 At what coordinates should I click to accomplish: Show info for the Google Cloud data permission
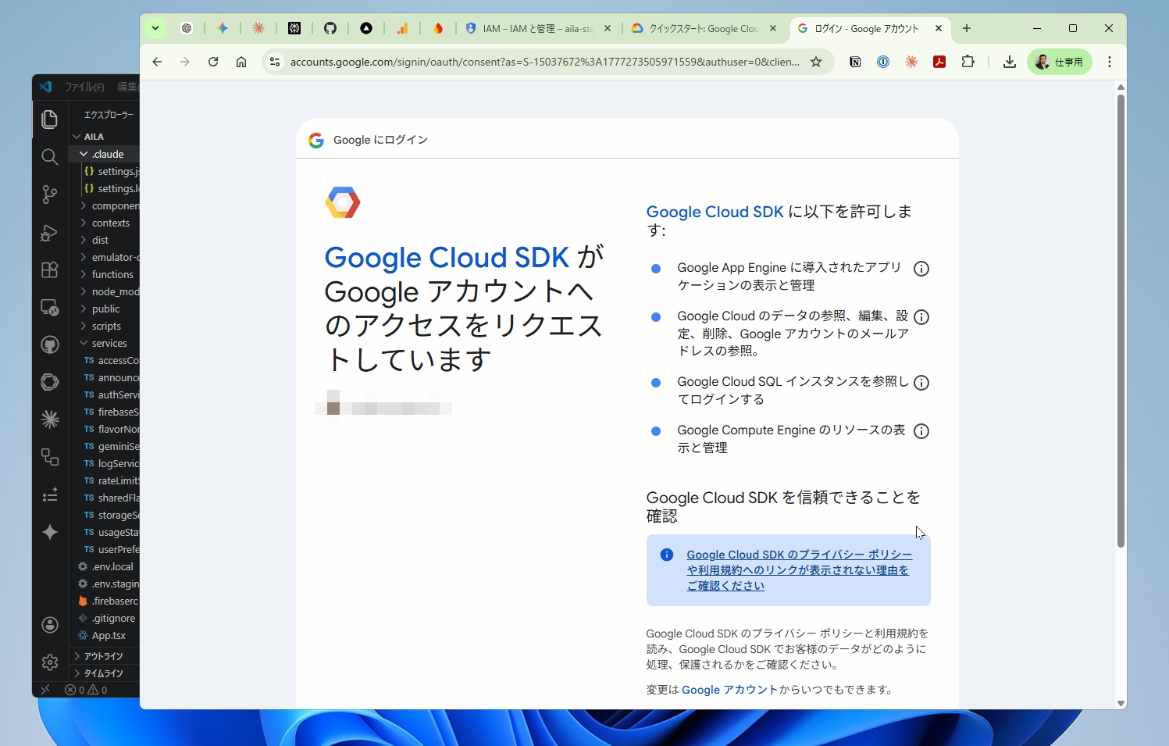click(921, 317)
